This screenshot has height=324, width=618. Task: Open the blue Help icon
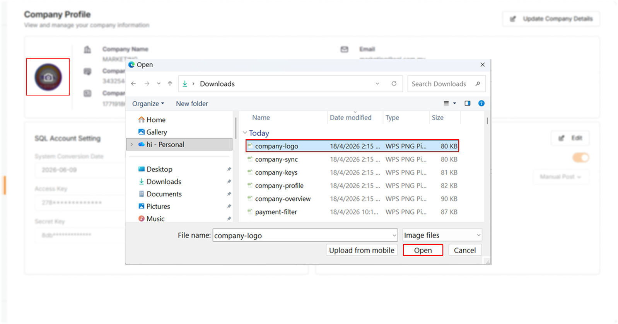(481, 103)
